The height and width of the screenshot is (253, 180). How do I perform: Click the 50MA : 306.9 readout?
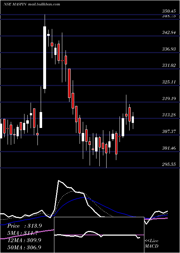click(24, 247)
